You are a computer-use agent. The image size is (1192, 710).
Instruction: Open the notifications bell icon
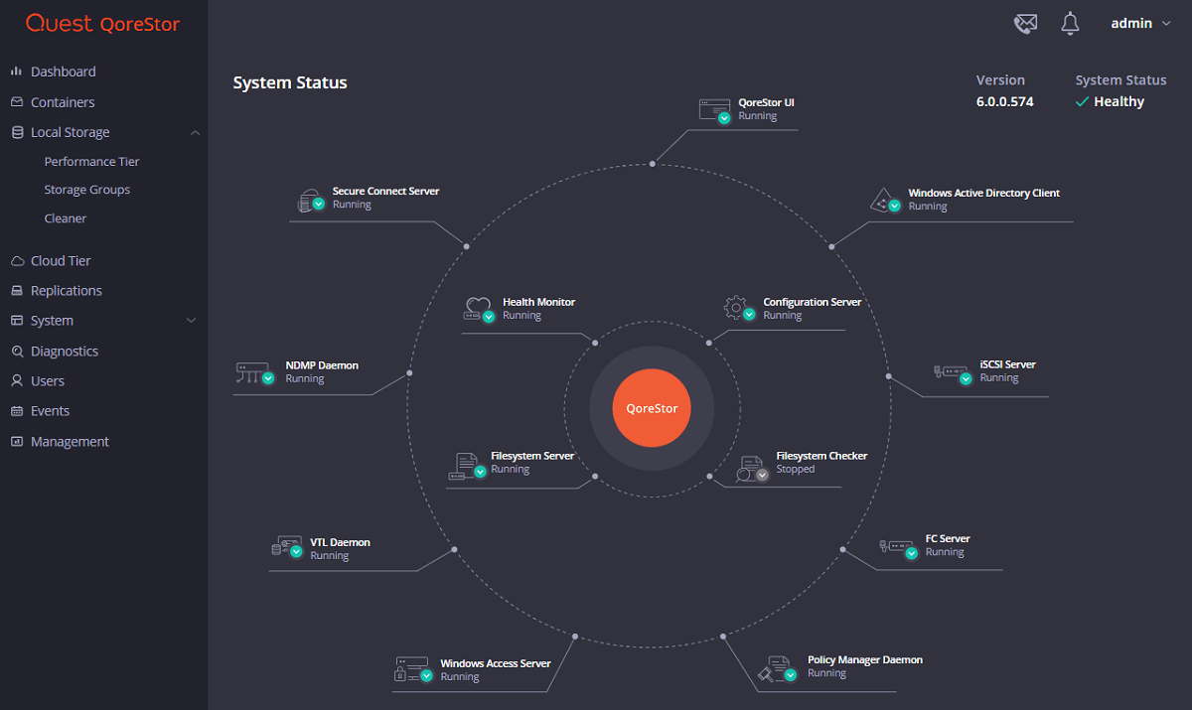click(1070, 23)
